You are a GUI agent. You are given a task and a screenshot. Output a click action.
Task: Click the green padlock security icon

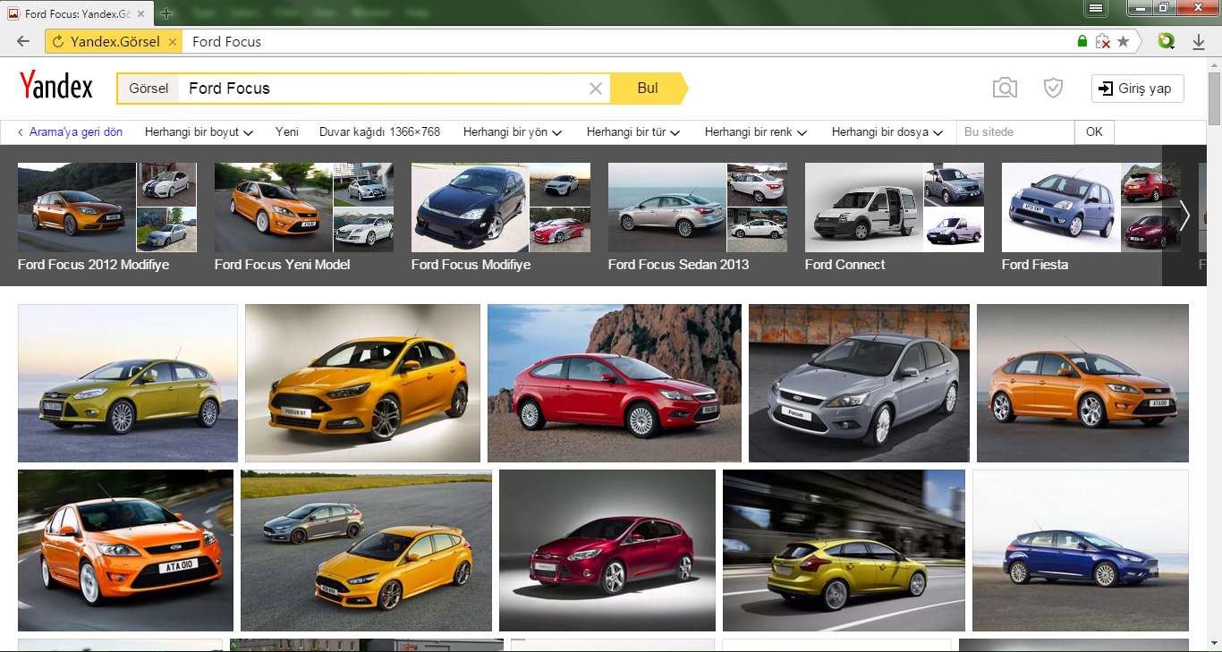[1082, 41]
